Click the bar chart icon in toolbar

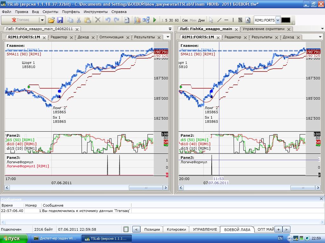tap(137, 20)
